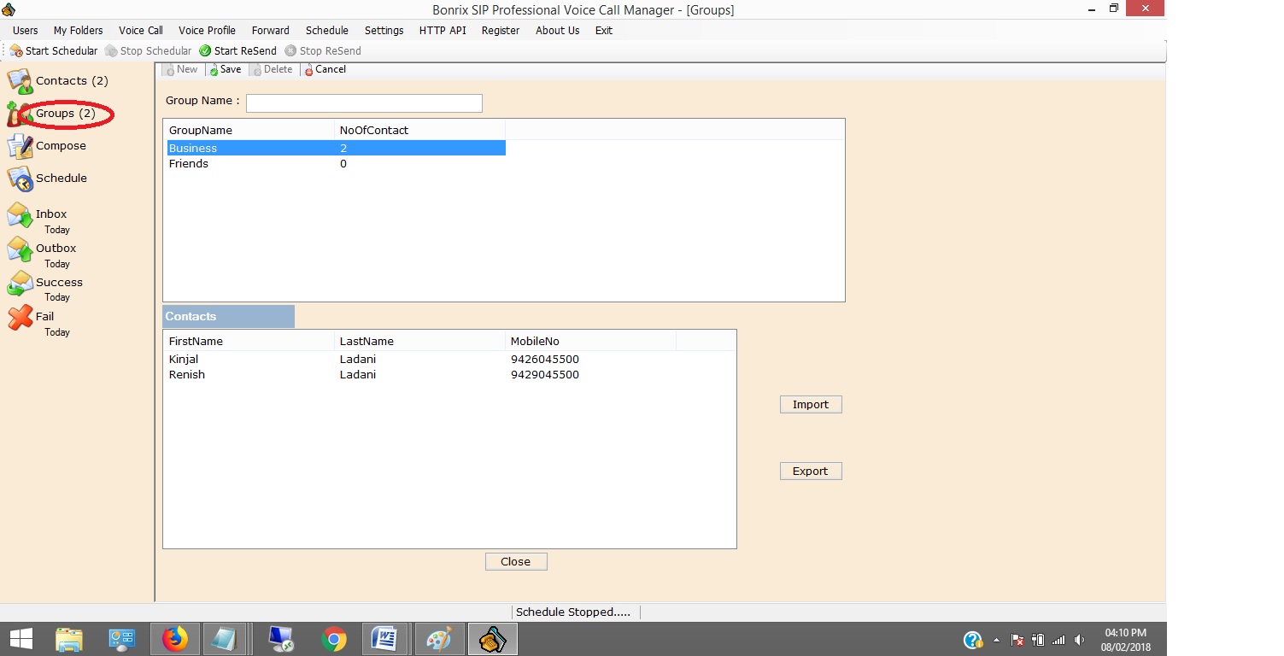The image size is (1284, 656).
Task: Click Stop Schedular in the toolbar
Action: point(149,51)
